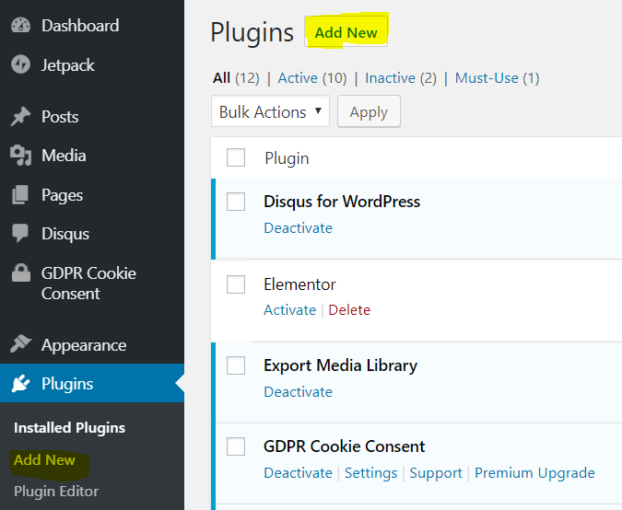This screenshot has width=622, height=510.
Task: Click the Elementor plugin name
Action: (x=299, y=284)
